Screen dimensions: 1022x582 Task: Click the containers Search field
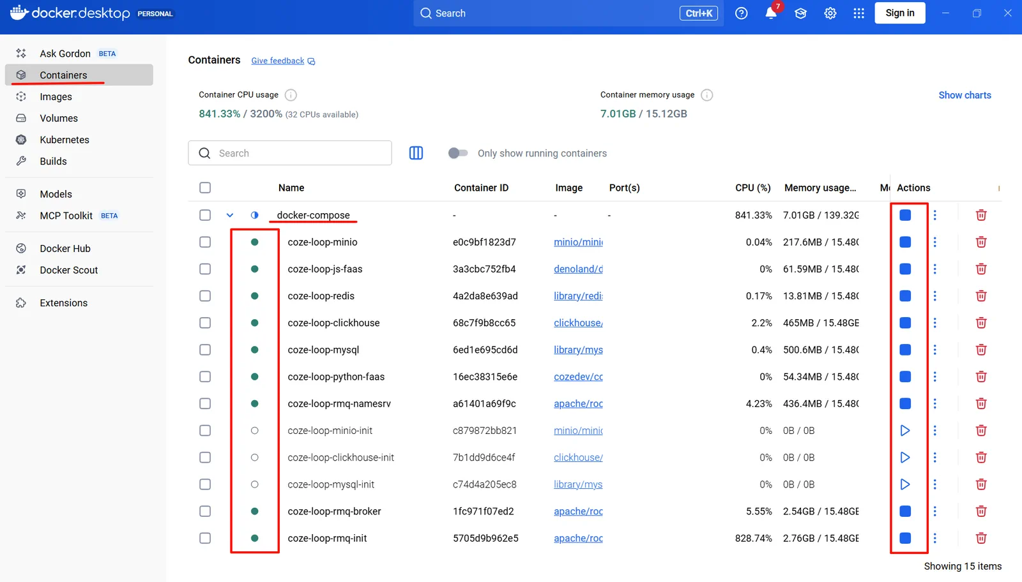click(290, 153)
